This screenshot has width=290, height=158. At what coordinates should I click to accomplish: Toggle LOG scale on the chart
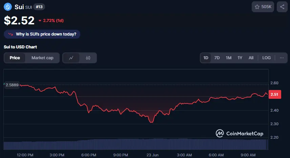266,58
